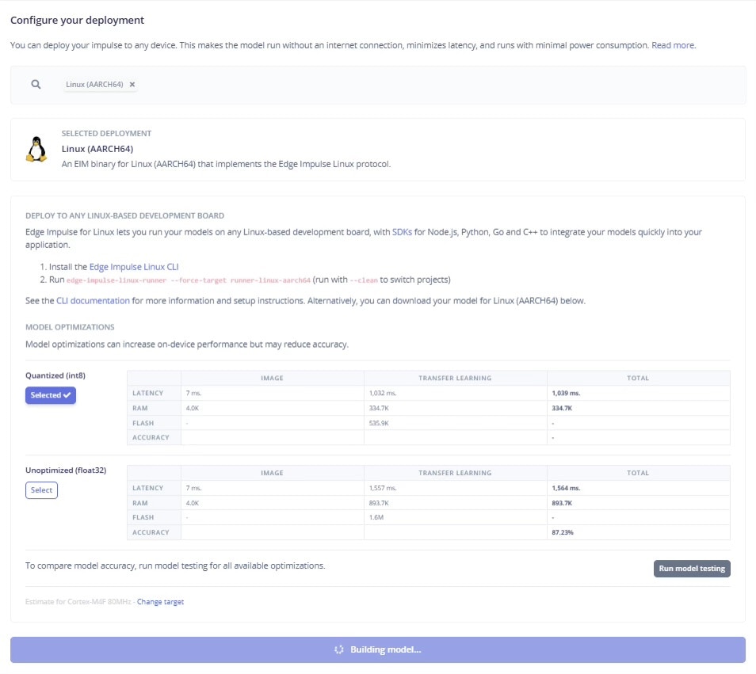Click the Linux penguin deployment icon
Viewport: 756px width, 674px height.
coord(36,149)
